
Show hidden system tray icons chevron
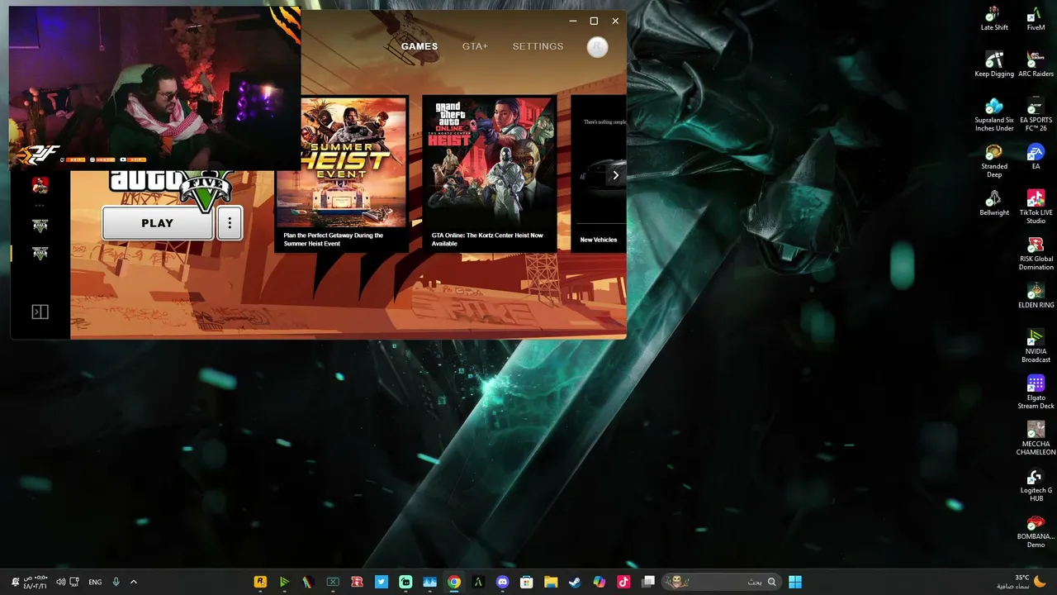[x=134, y=582]
